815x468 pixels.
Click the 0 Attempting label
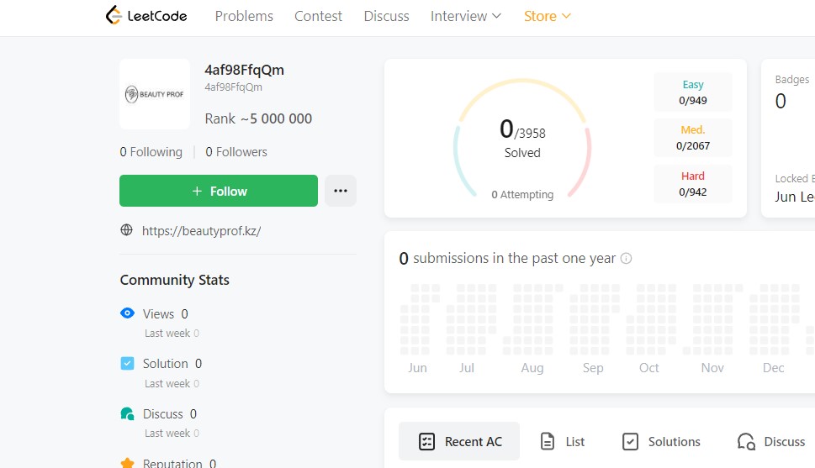522,194
